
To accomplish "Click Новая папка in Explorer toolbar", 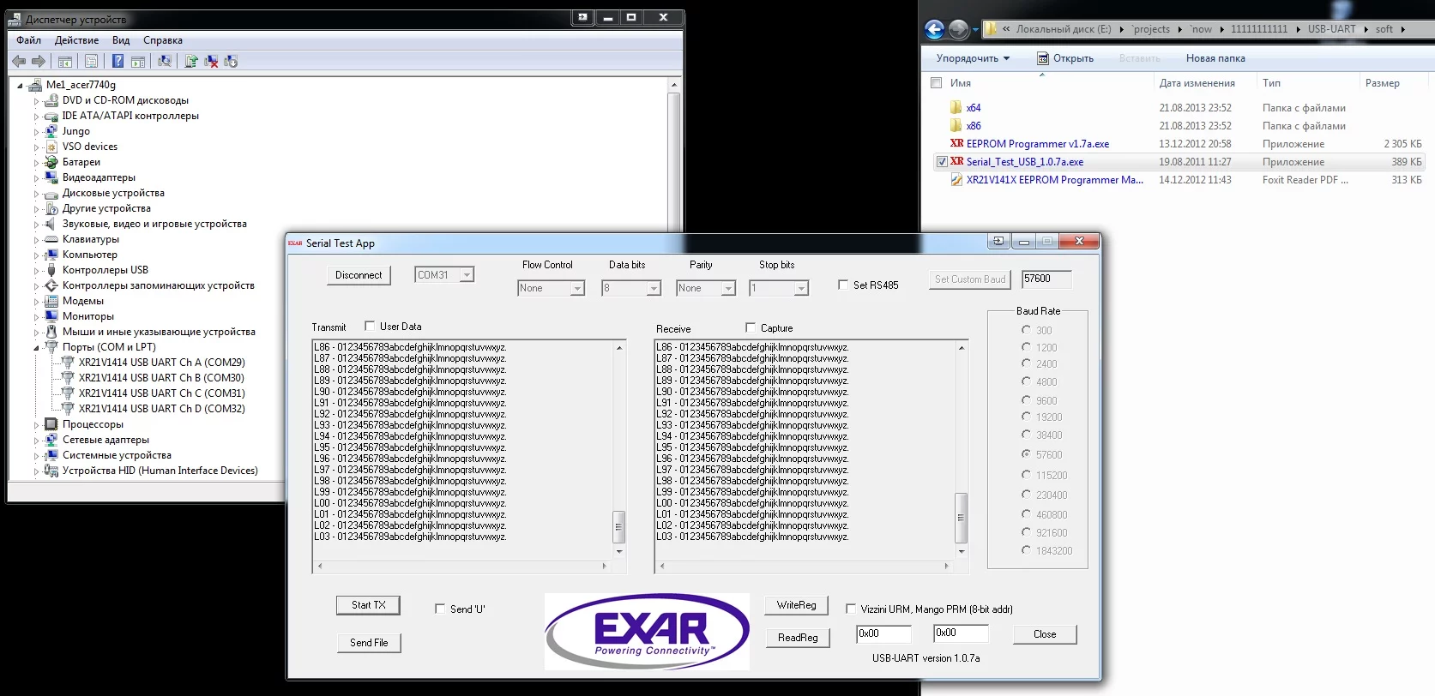I will click(1215, 58).
